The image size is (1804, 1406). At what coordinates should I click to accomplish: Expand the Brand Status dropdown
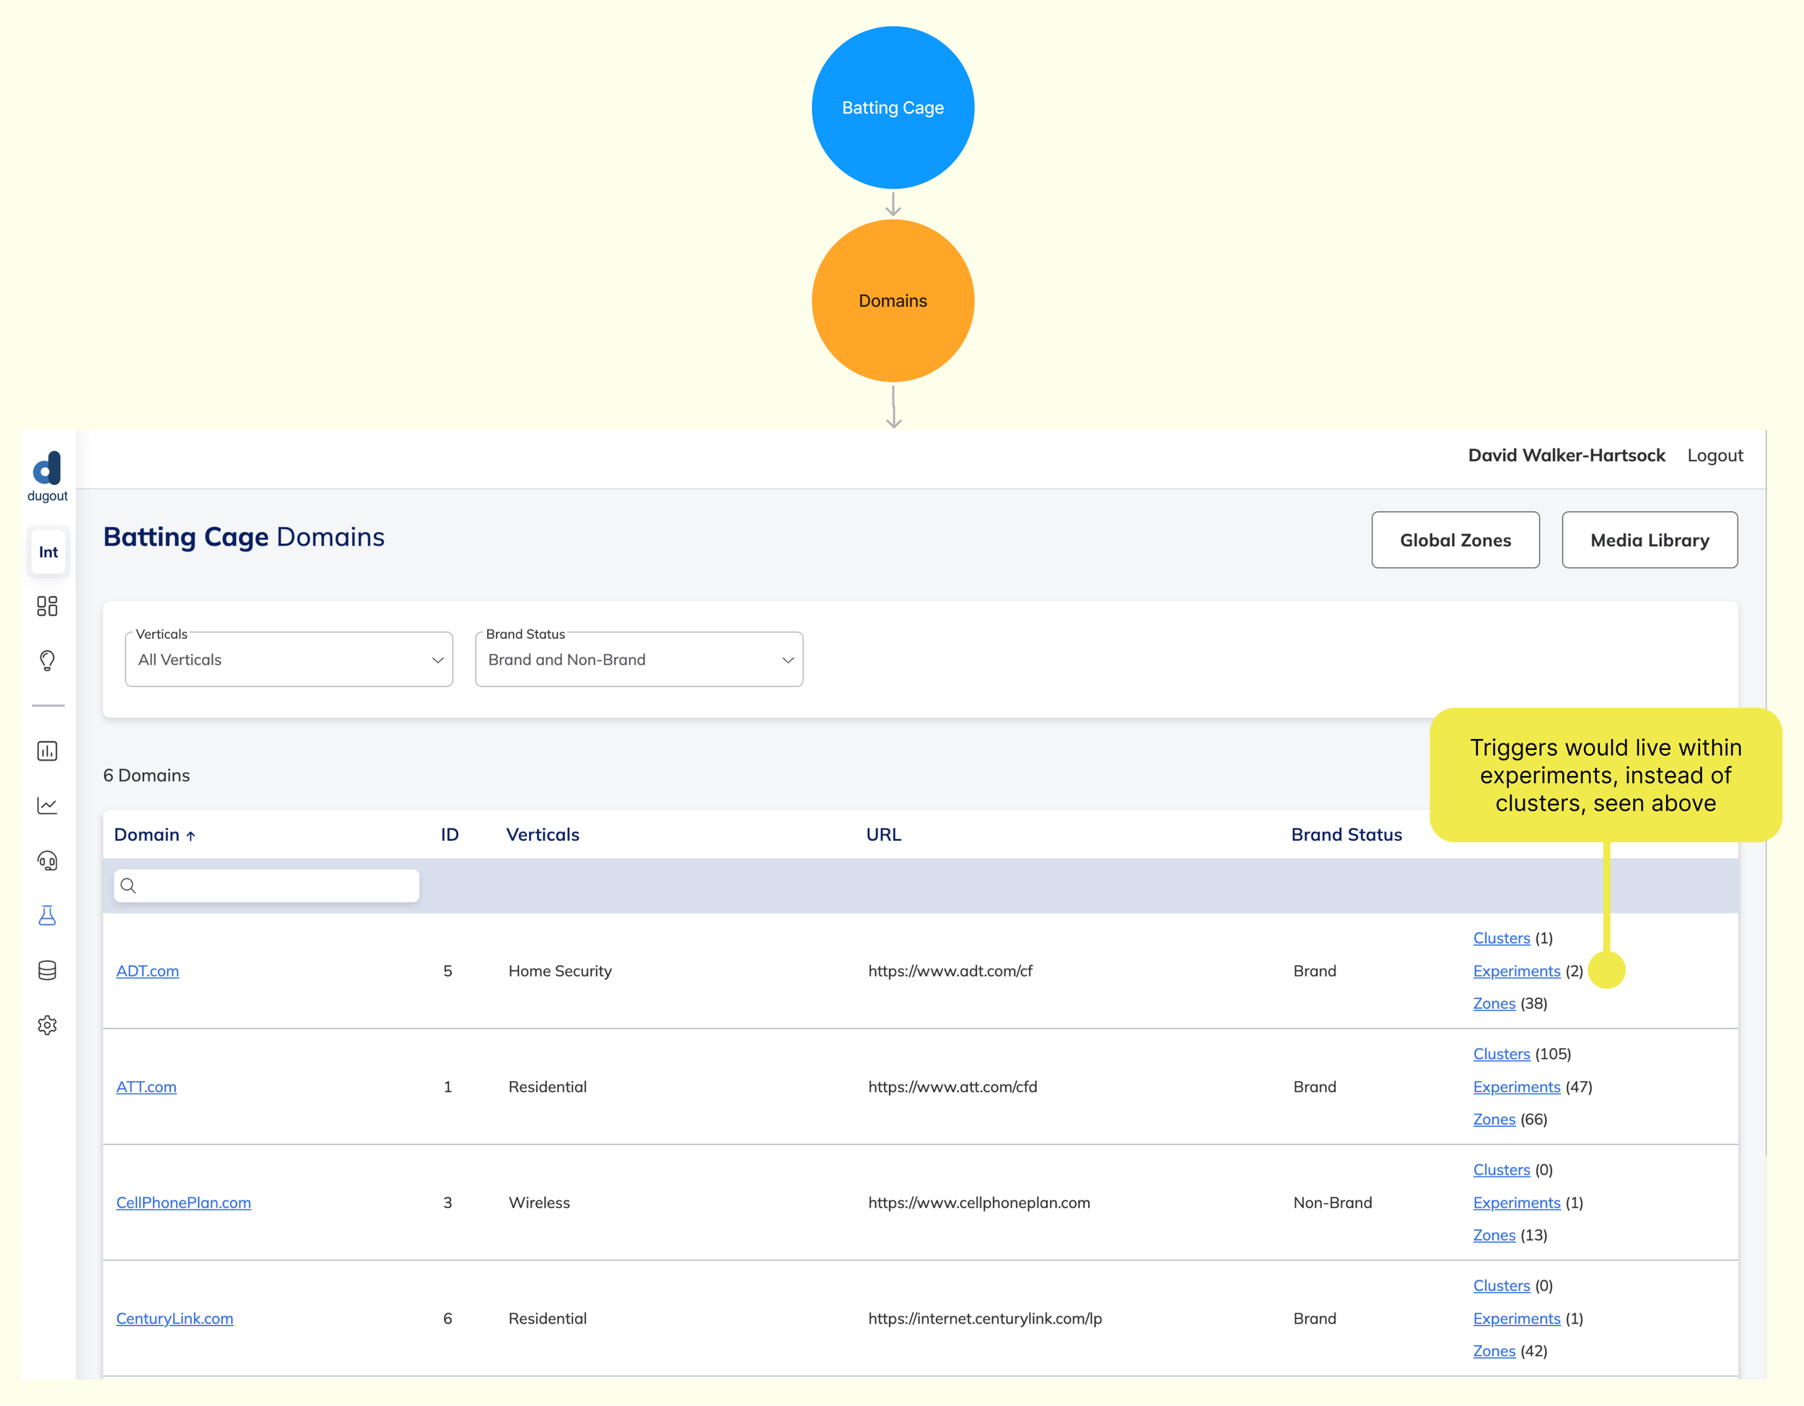[x=639, y=659]
